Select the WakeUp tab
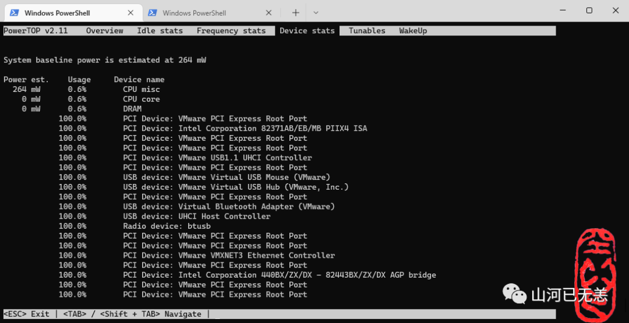The height and width of the screenshot is (323, 629). tap(413, 31)
